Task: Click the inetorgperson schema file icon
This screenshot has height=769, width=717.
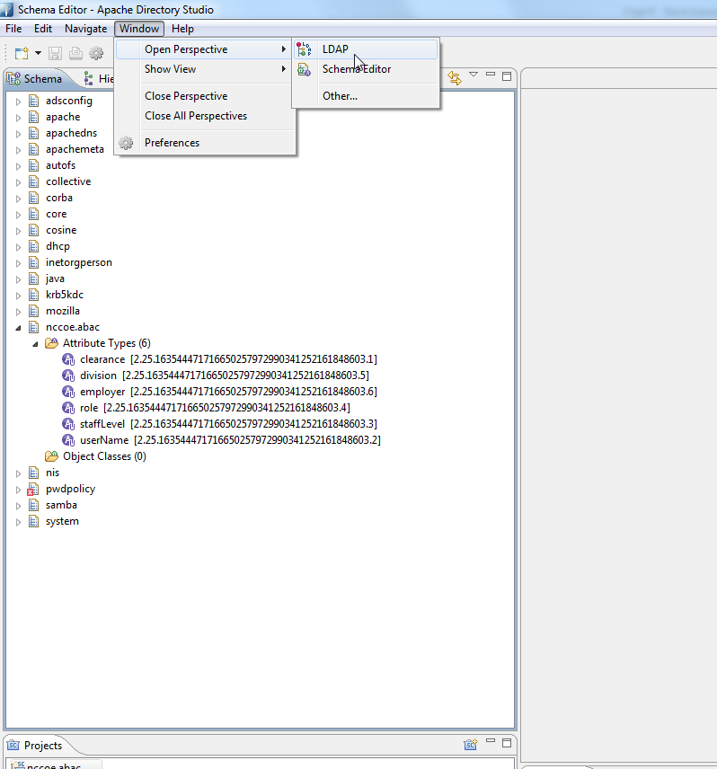Action: coord(33,262)
